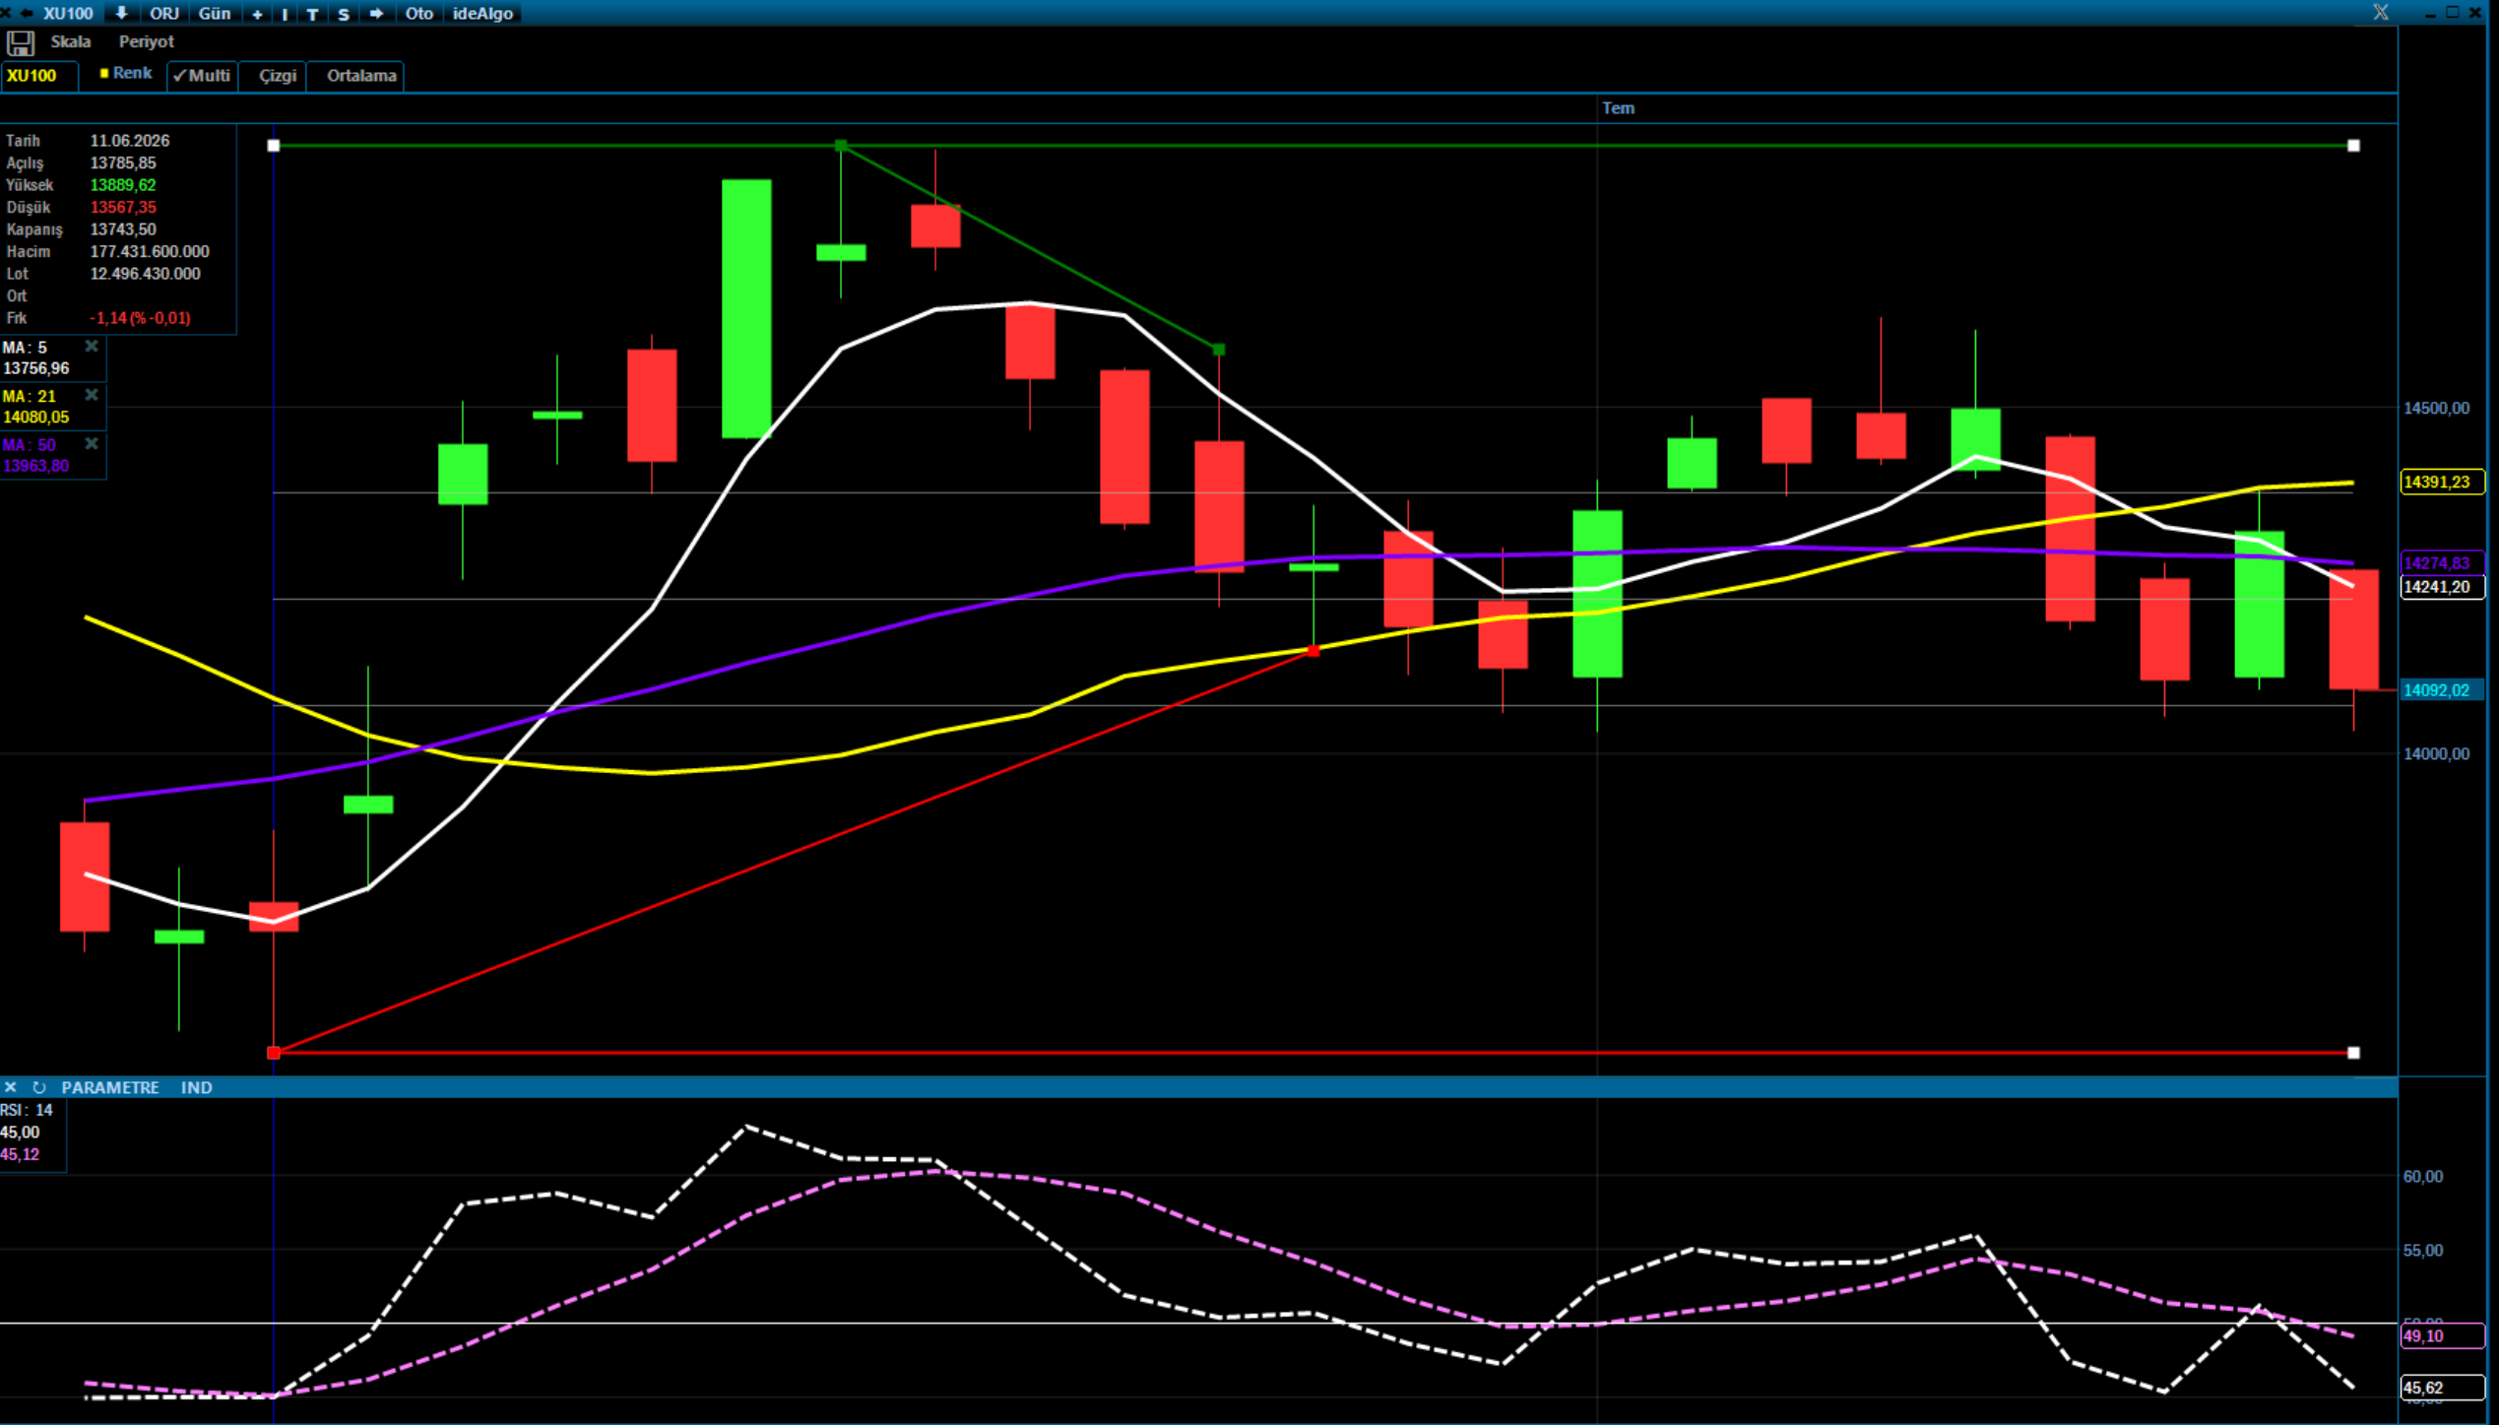
Task: Switch to the Ortalama tab
Action: 361,76
